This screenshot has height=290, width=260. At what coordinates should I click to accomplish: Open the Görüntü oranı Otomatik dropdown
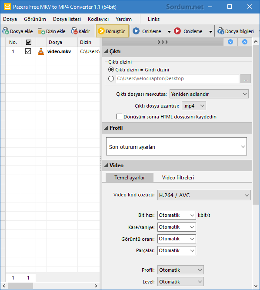coord(177,239)
